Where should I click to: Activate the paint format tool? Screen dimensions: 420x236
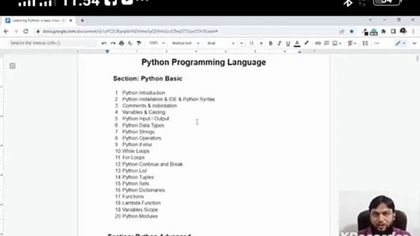[138, 43]
